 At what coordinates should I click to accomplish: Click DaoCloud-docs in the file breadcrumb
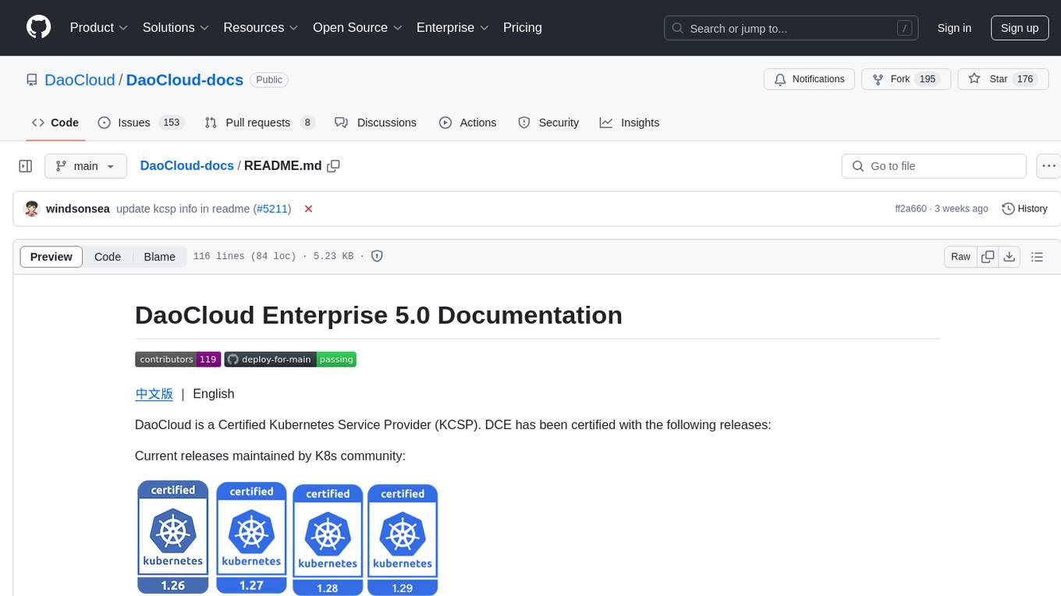point(186,165)
